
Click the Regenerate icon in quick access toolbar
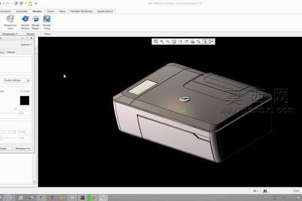[16, 3]
